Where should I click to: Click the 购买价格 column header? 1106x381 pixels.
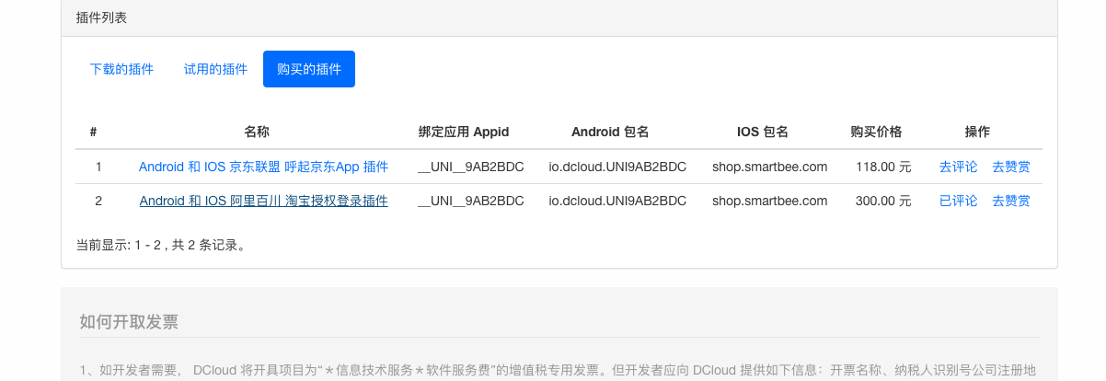(876, 132)
